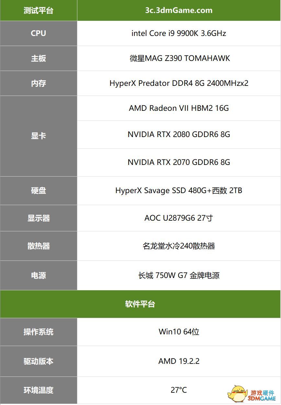The height and width of the screenshot is (405, 281).
Task: Click the CPU row label
Action: (39, 33)
